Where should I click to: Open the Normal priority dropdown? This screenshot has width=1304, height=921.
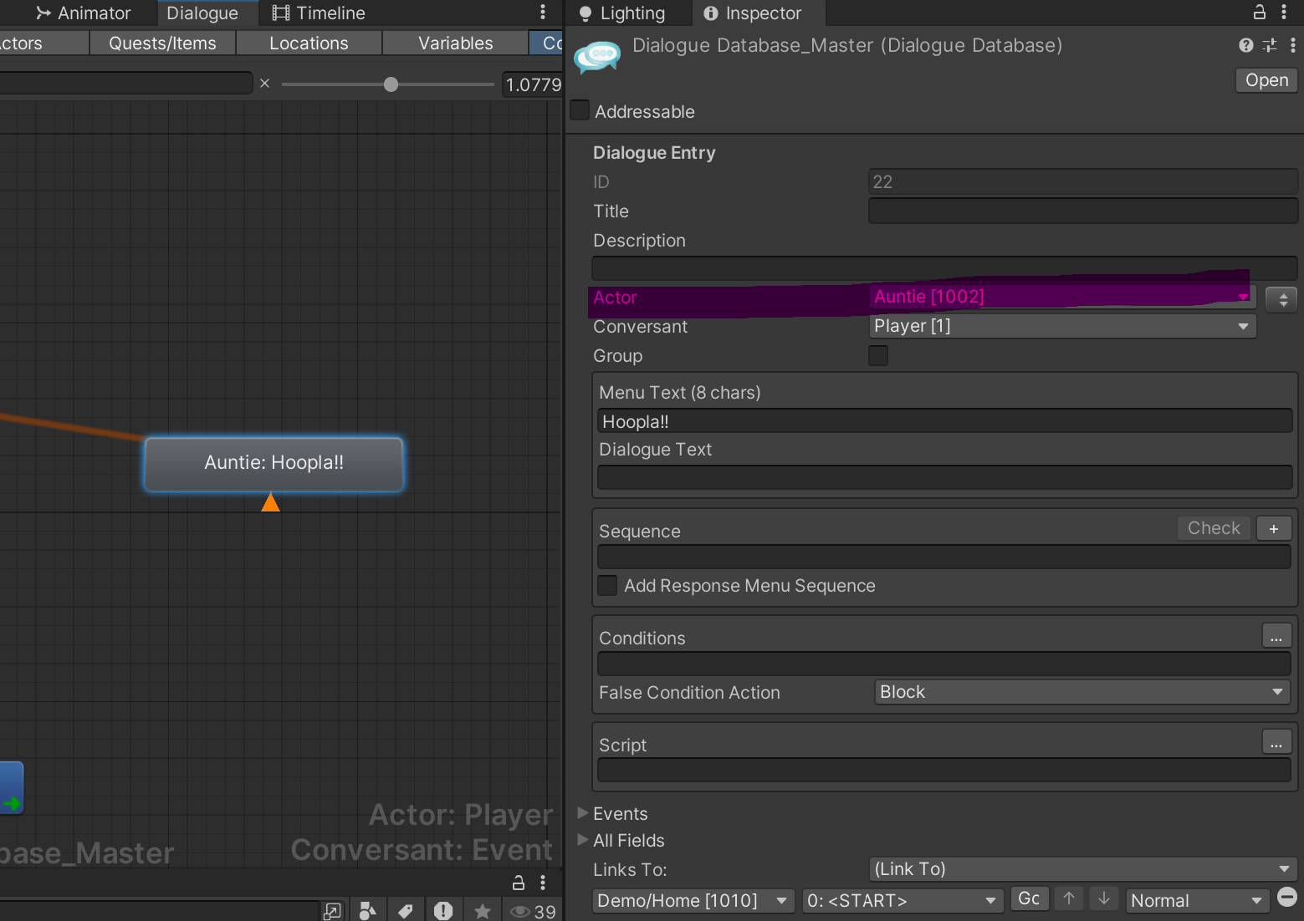tap(1196, 900)
